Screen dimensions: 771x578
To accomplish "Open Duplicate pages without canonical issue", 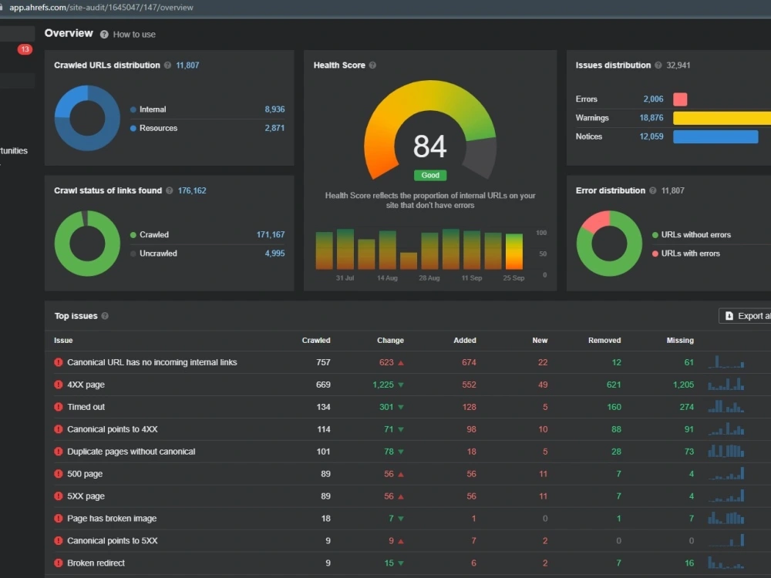I will 131,451.
